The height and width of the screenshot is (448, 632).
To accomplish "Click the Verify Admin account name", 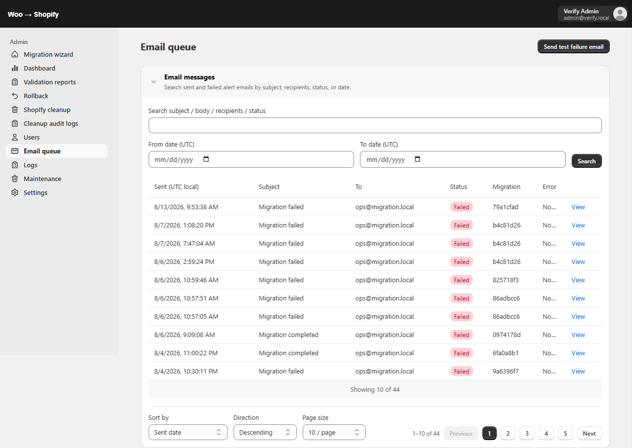I will [x=581, y=11].
